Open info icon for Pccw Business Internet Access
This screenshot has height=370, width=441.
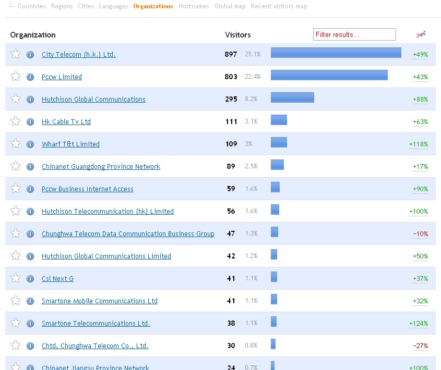pos(30,189)
